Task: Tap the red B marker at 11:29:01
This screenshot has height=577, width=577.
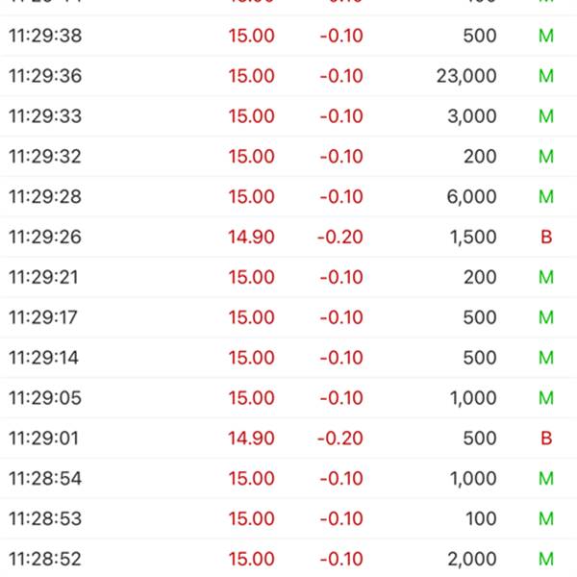Action: [x=546, y=439]
